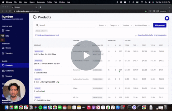
Task: Open a new Chrome tab
Action: pos(40,7)
